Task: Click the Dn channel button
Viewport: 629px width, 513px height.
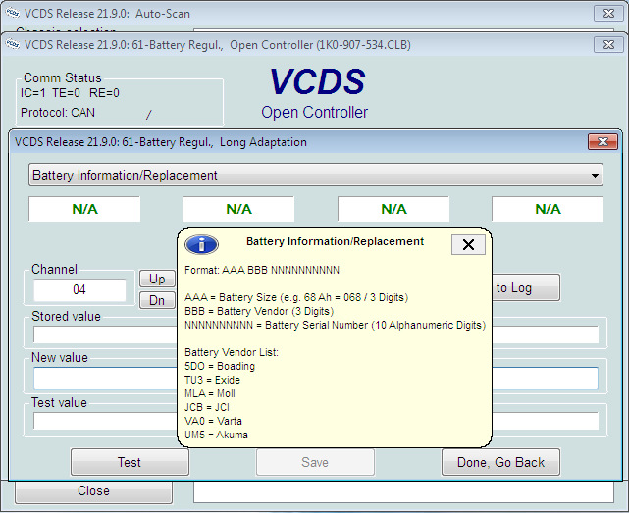Action: click(x=157, y=300)
